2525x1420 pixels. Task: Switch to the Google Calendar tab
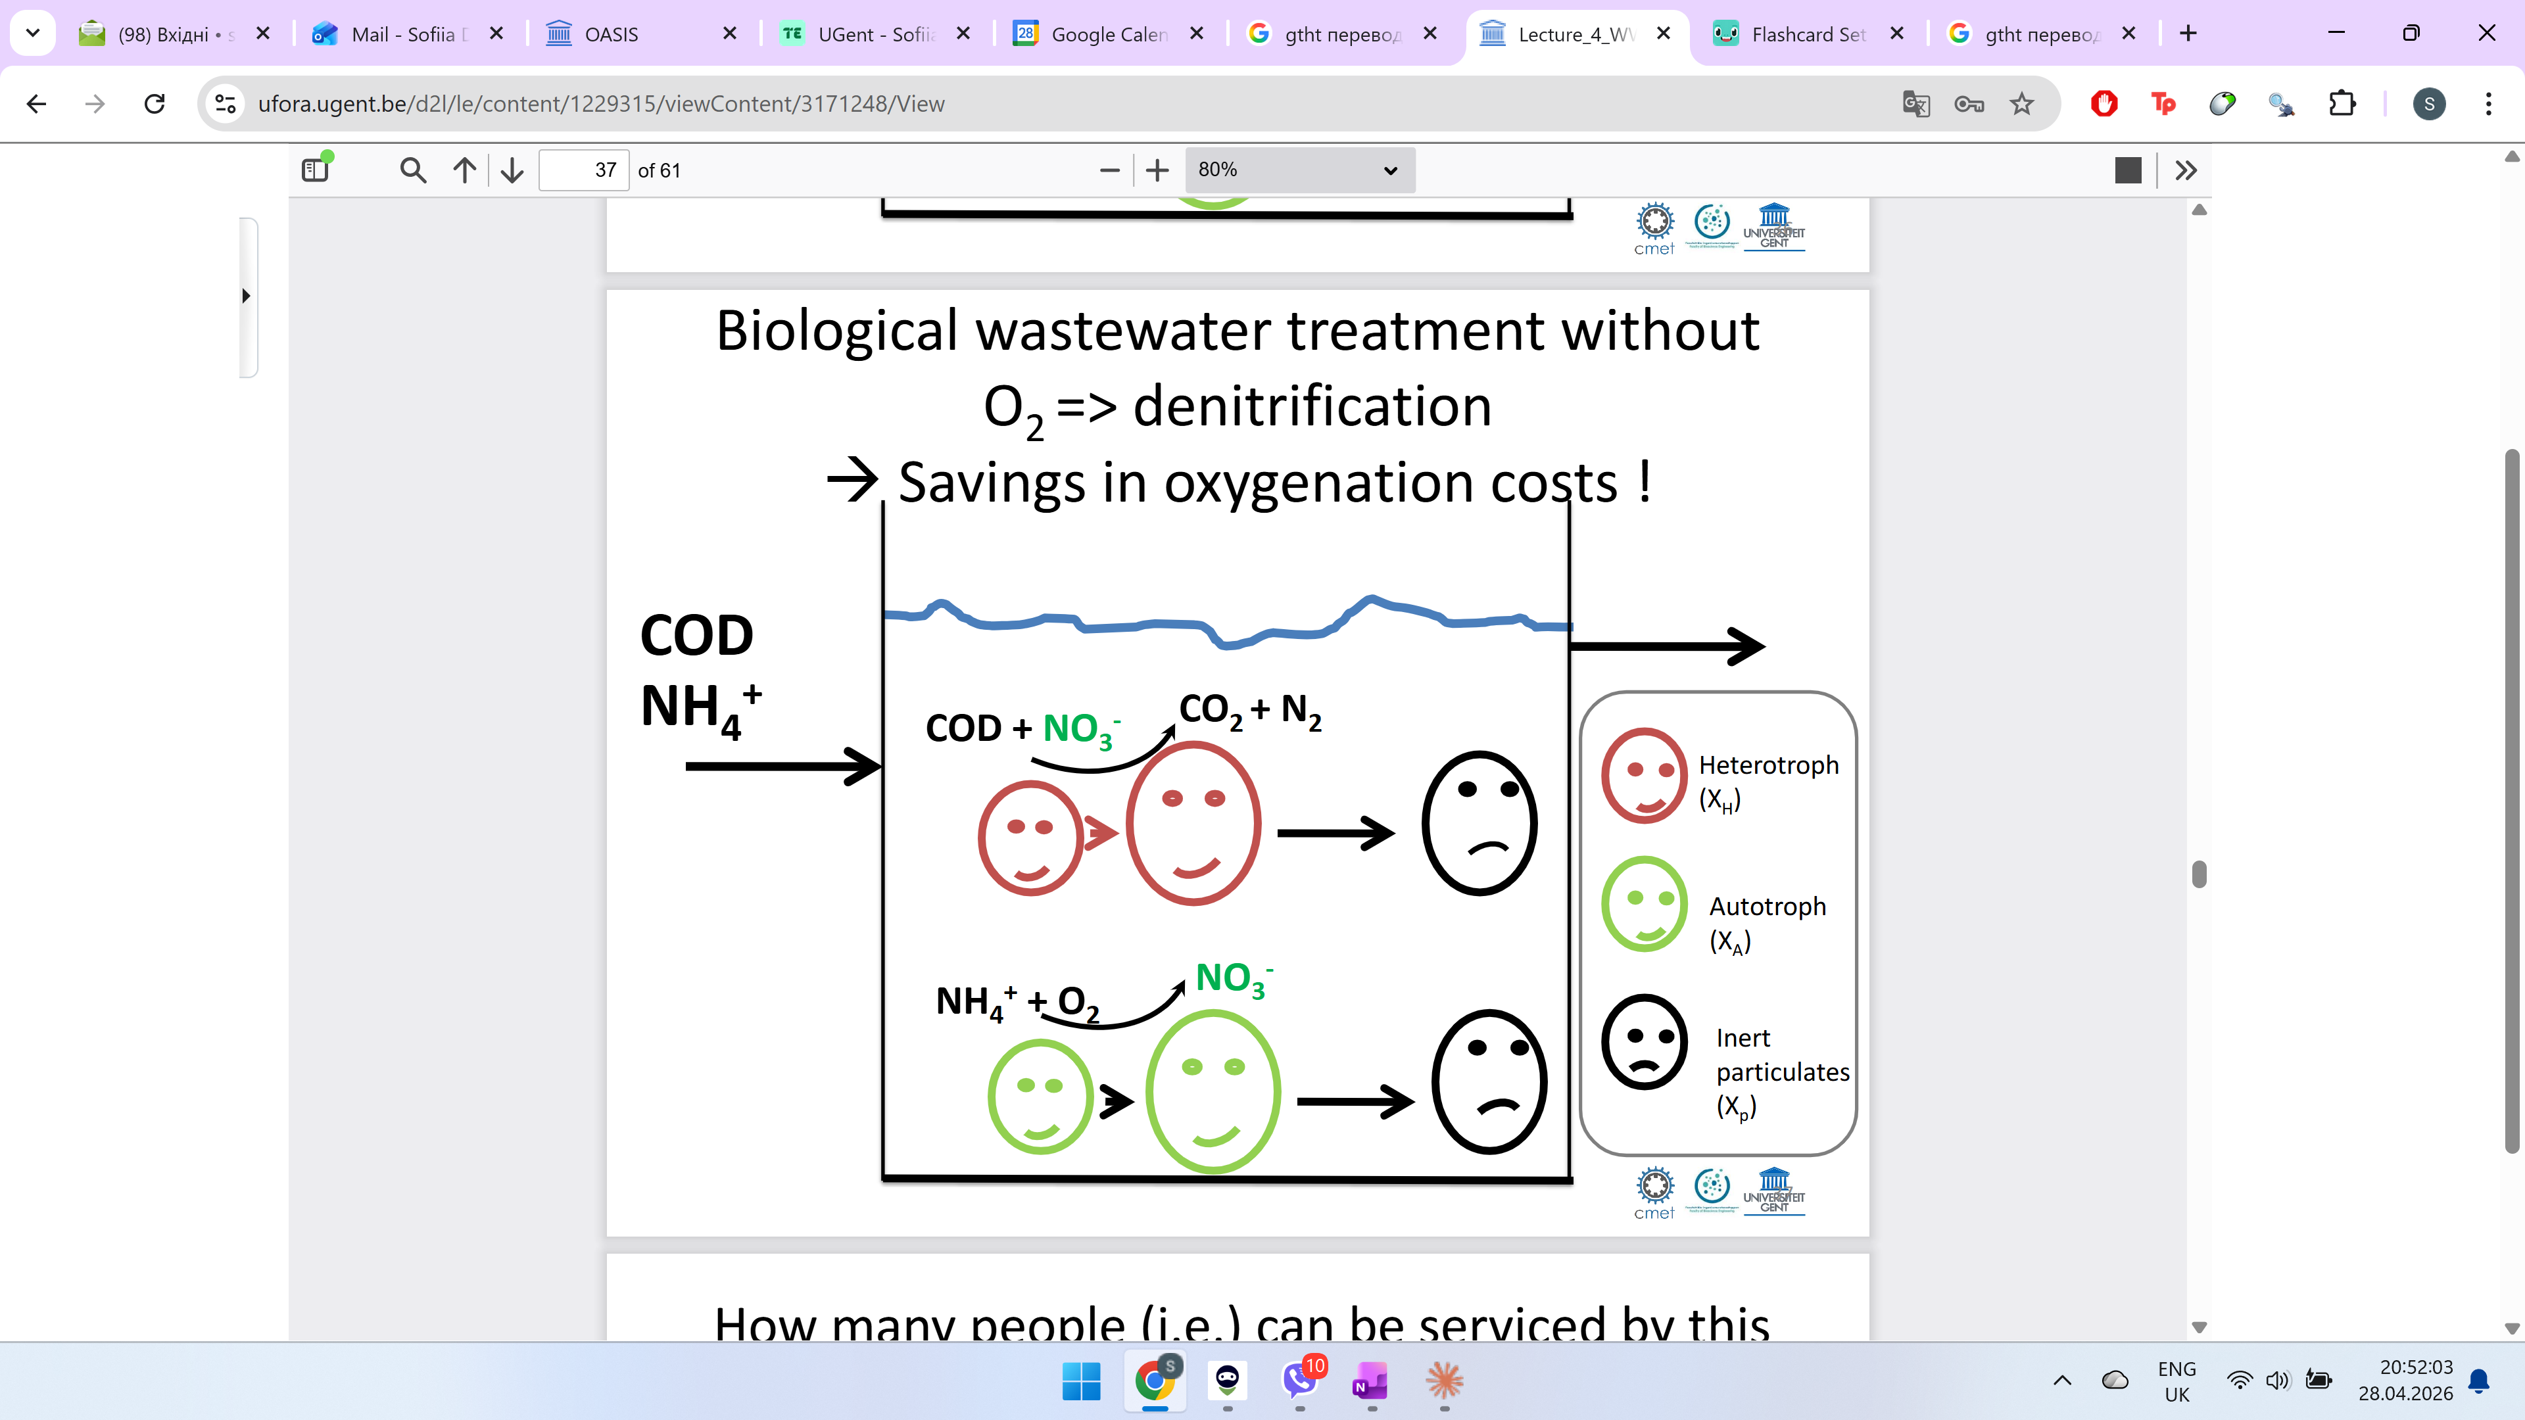pos(1107,34)
